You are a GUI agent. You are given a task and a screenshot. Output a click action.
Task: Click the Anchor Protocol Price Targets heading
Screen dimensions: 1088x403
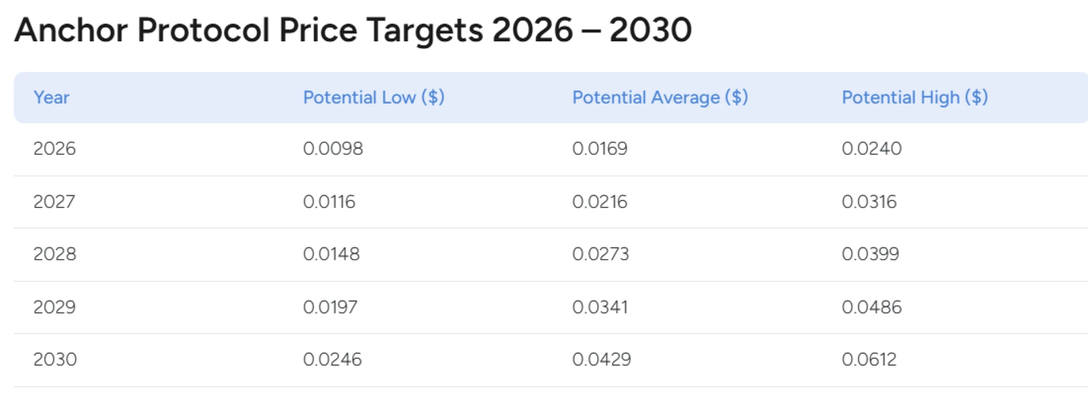(353, 29)
